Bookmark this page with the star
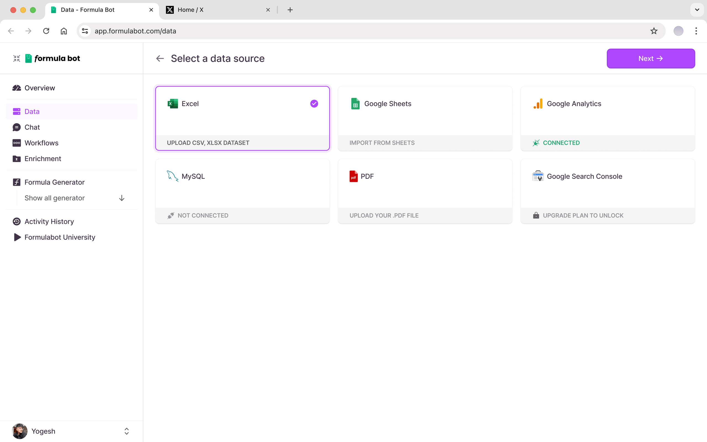Screen dimensions: 707x442 [x=654, y=31]
